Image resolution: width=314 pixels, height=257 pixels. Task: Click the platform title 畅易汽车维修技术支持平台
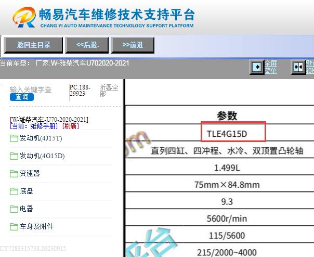(x=116, y=15)
